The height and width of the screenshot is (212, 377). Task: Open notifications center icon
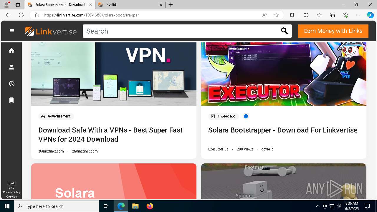tap(367, 206)
